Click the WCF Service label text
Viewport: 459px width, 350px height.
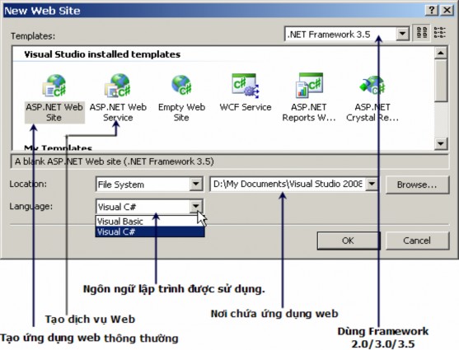(x=246, y=107)
